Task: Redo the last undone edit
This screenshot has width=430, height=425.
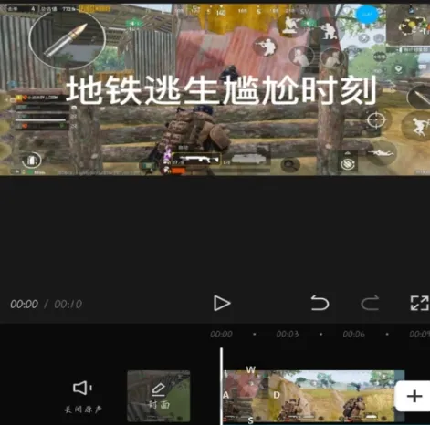Action: [370, 303]
